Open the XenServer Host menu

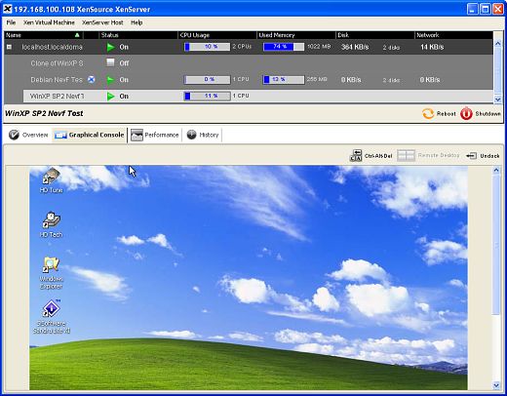click(102, 22)
